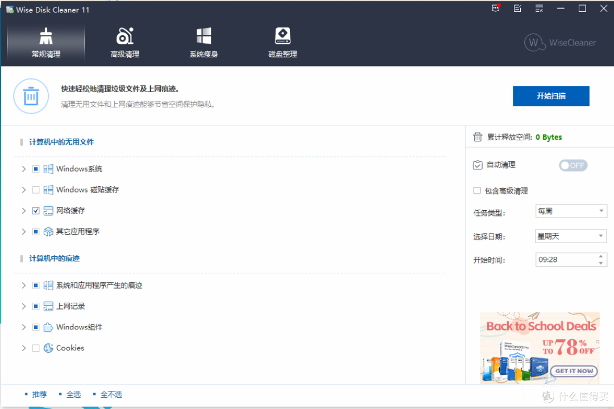Viewport: 614px width, 409px height.
Task: Toggle the Windows系统 checkbox
Action: pos(36,169)
